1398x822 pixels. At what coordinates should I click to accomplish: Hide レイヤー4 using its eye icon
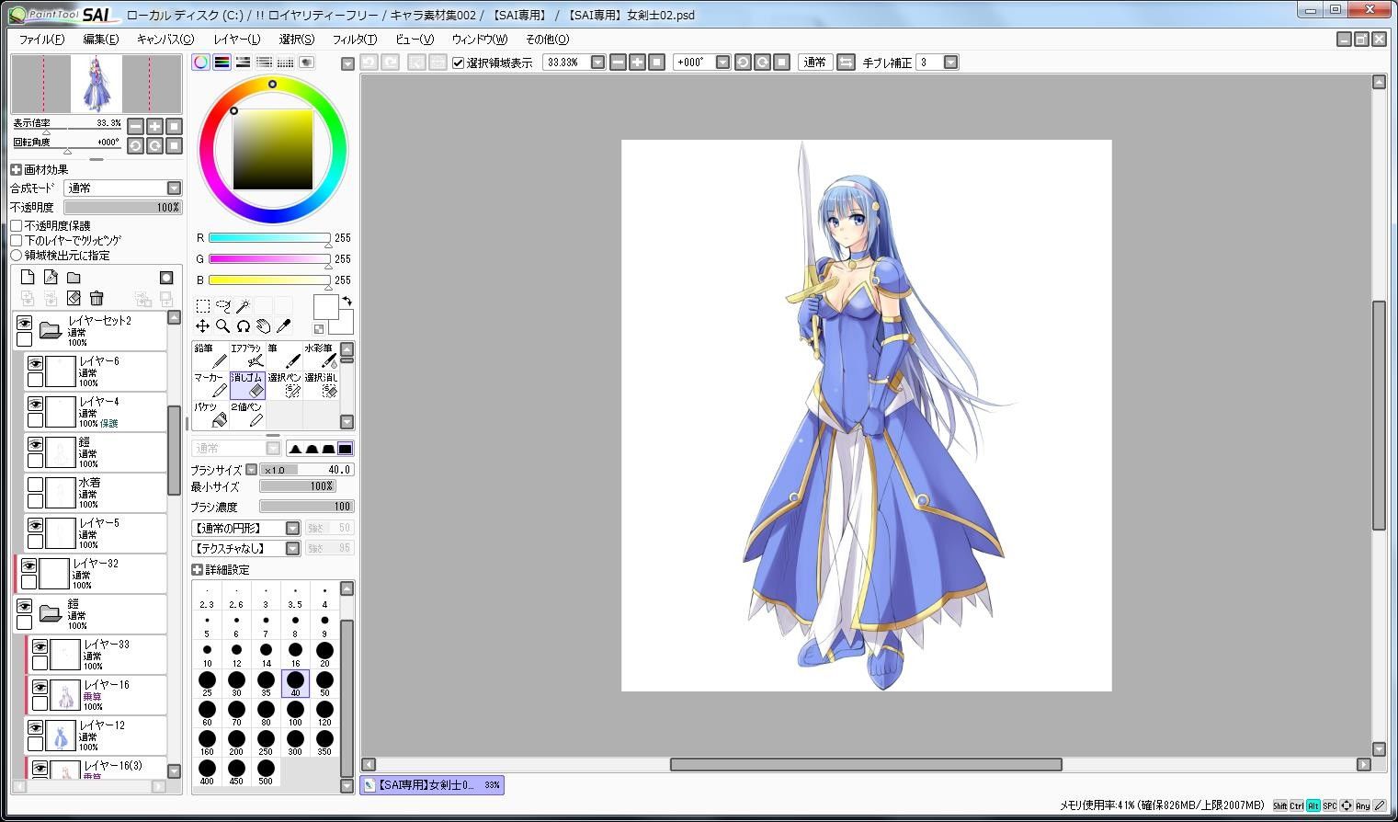35,405
